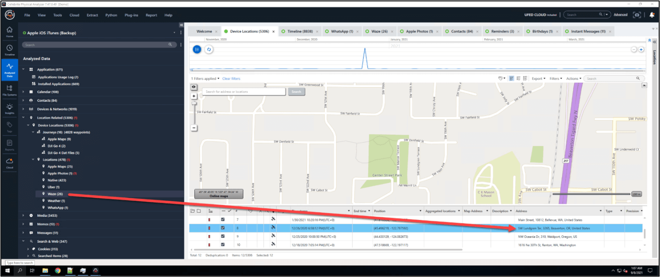Click the map layout toggle icon at map corner
The height and width of the screenshot is (277, 660).
[644, 85]
